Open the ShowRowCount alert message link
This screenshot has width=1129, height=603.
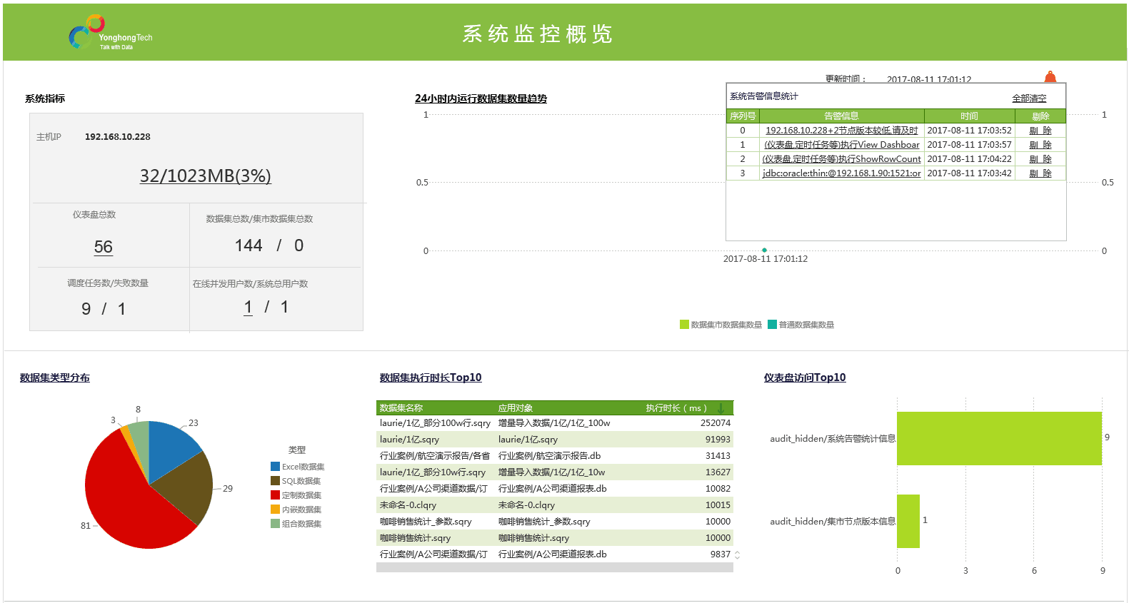click(x=841, y=159)
